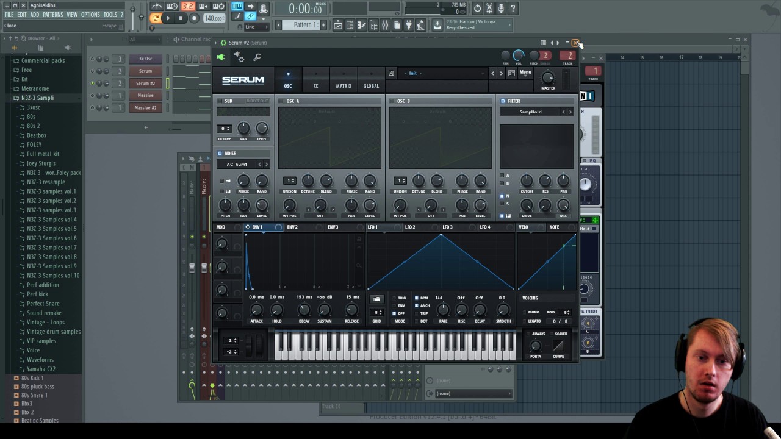Open the Piano roll from toolbar icon
Viewport: 781px width, 439px height.
pyautogui.click(x=361, y=25)
